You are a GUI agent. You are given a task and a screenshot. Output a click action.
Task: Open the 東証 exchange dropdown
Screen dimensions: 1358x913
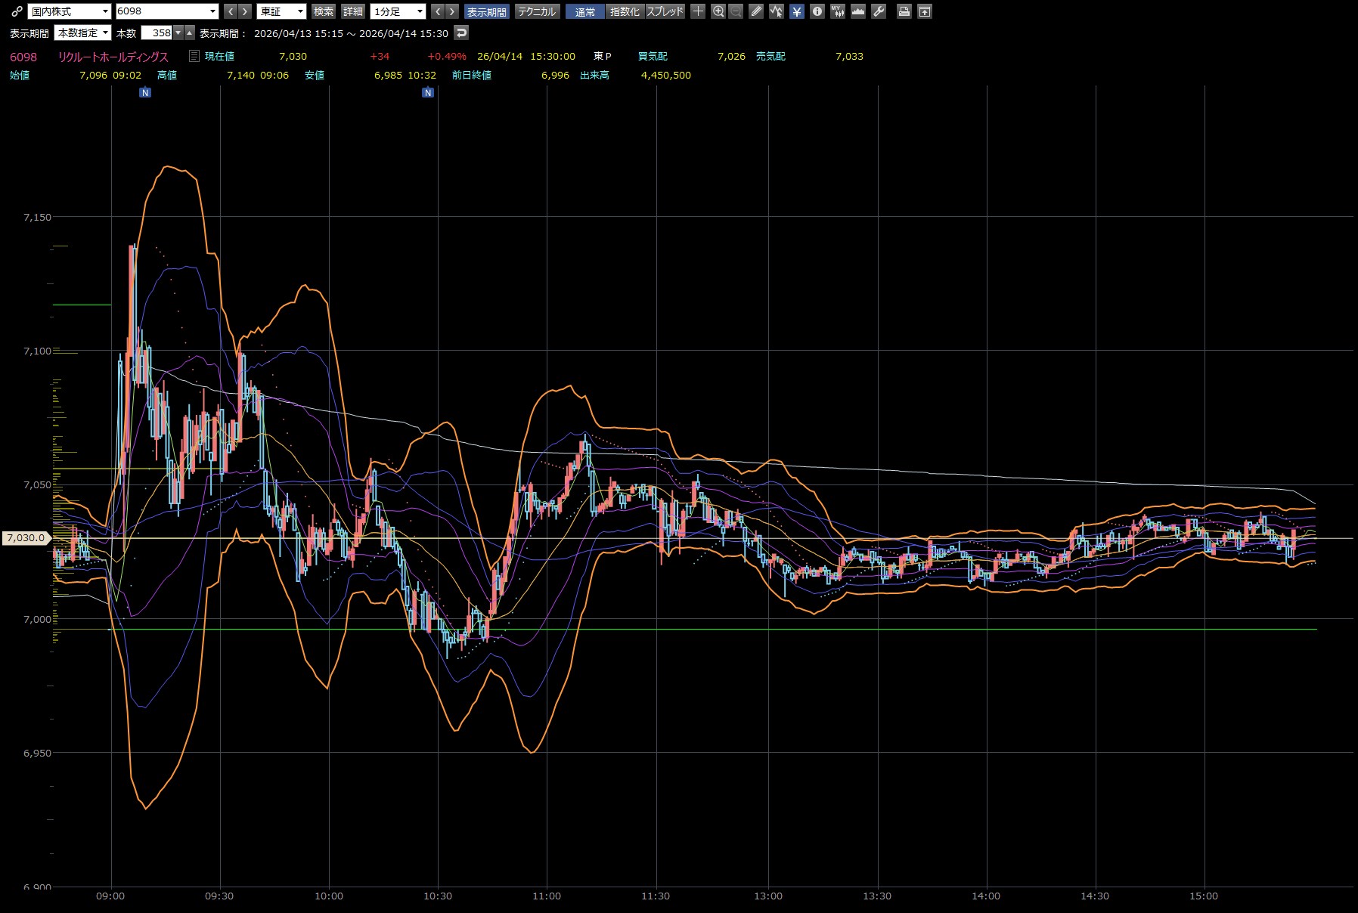[281, 11]
